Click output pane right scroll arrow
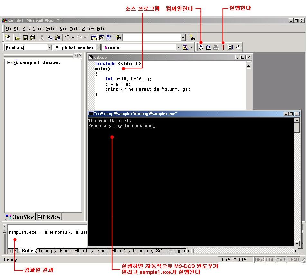 [x=296, y=251]
